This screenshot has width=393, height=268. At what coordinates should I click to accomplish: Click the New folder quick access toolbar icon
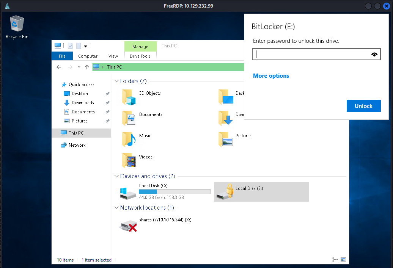pyautogui.click(x=79, y=46)
